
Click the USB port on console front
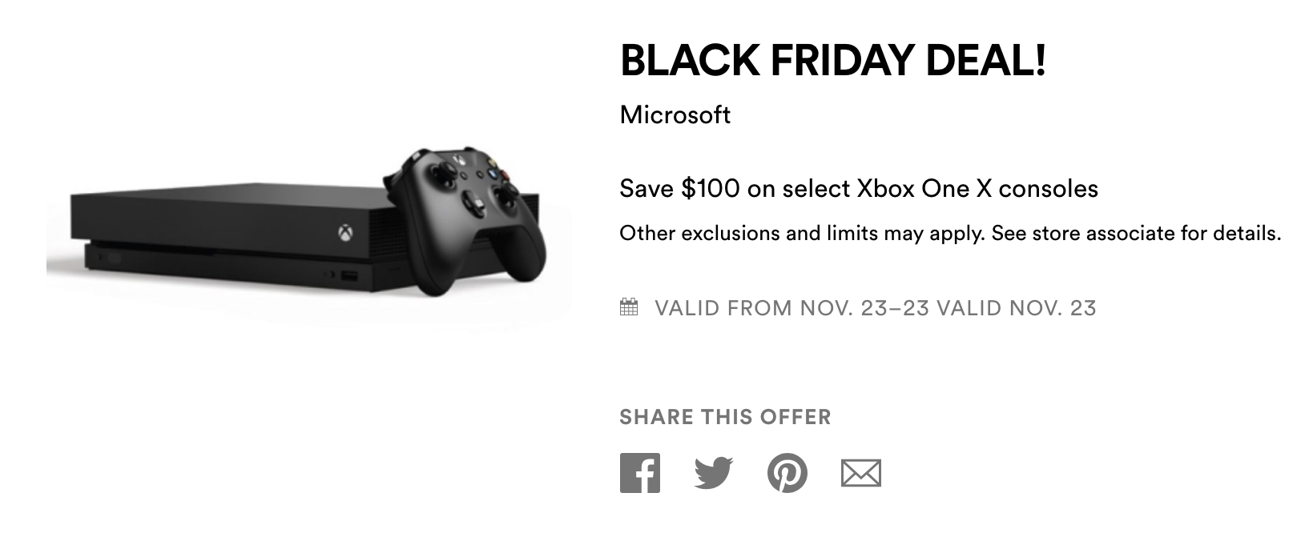[x=349, y=277]
